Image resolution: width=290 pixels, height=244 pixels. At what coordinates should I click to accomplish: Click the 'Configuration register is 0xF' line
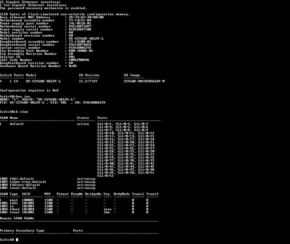click(29, 90)
